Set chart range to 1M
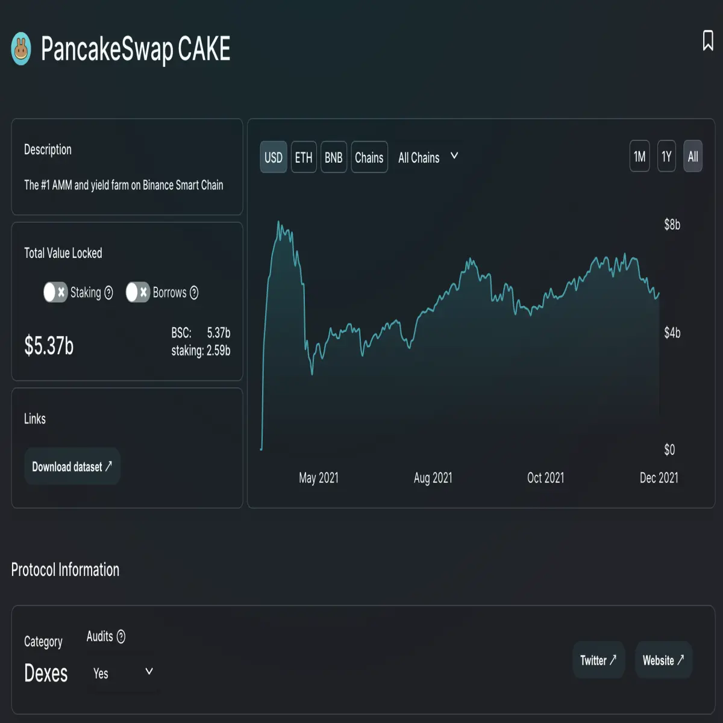The width and height of the screenshot is (723, 723). 640,157
